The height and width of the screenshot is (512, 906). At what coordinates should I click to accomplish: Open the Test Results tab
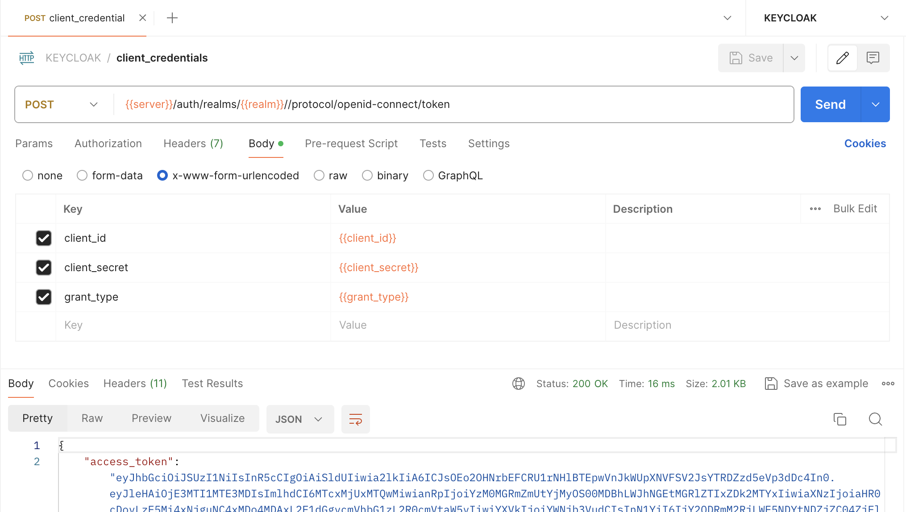[212, 384]
